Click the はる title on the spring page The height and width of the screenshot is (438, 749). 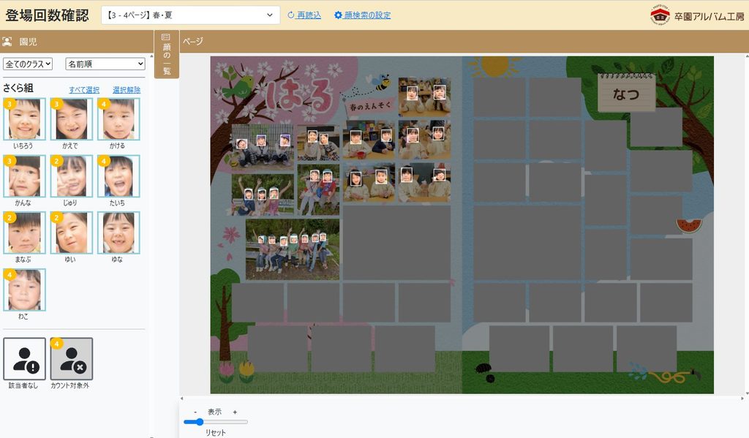(299, 96)
